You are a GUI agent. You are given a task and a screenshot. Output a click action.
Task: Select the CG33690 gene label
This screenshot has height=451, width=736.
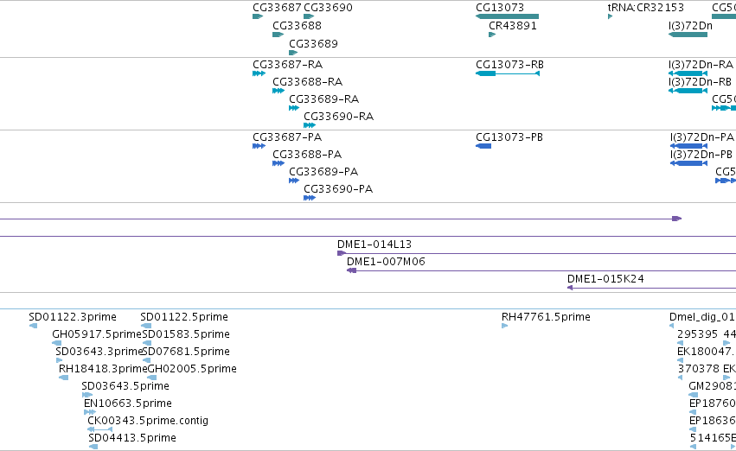(328, 8)
